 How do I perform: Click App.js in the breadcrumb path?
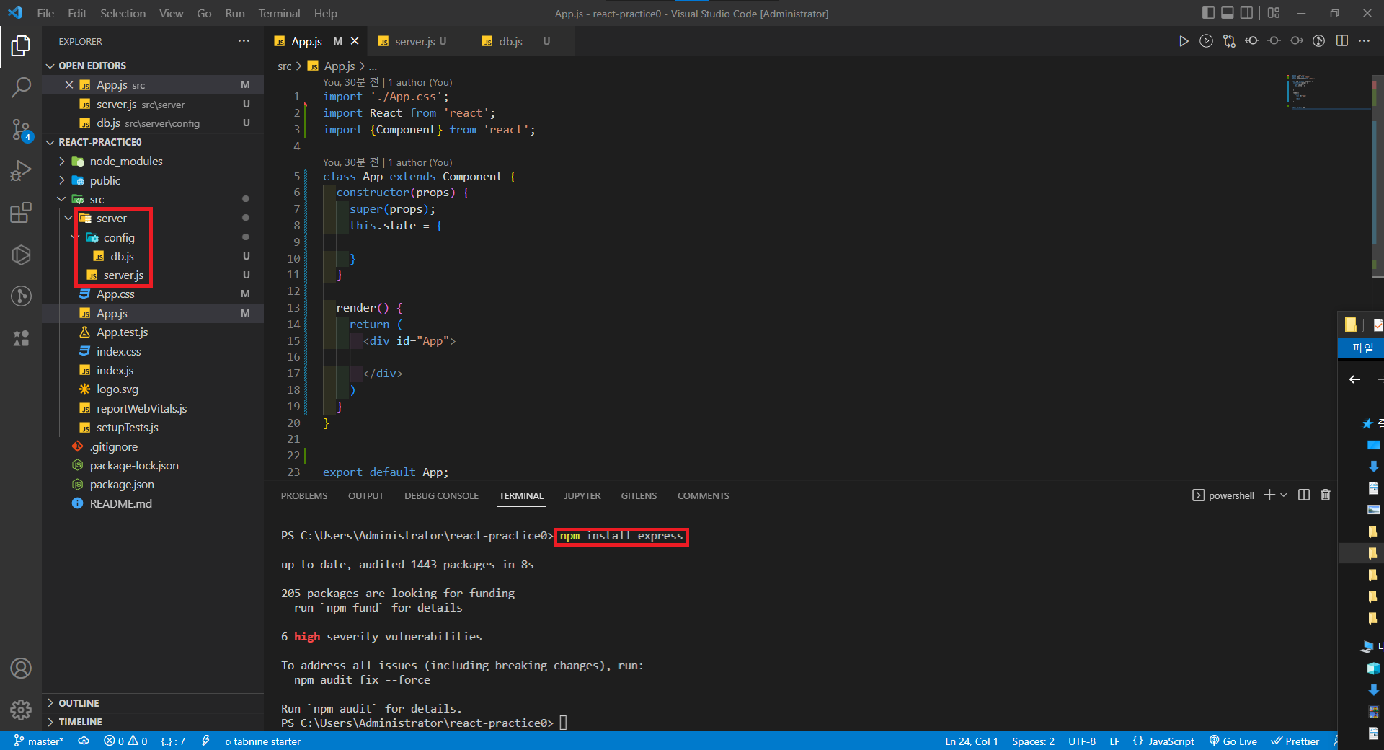[x=339, y=66]
